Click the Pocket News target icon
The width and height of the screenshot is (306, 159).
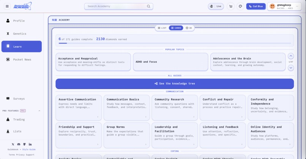click(8, 59)
